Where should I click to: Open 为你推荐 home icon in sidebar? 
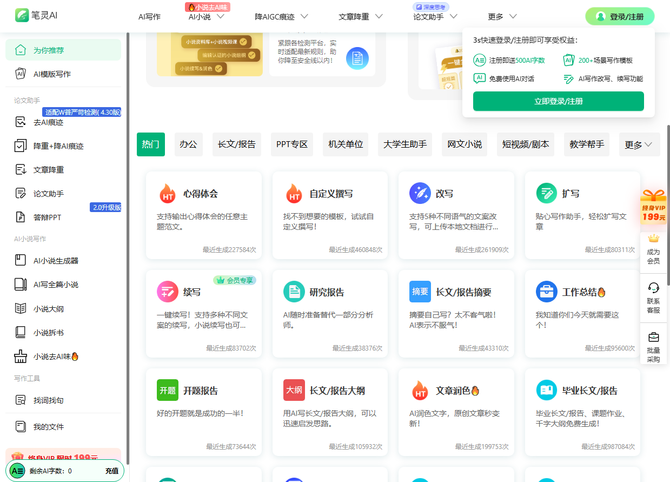(21, 50)
